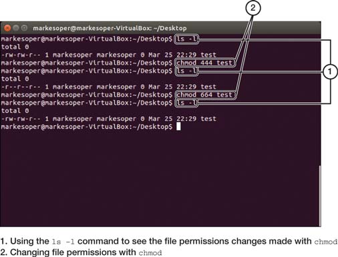Click the caption 2 text about chmod
Image resolution: width=338 pixels, height=257 pixels.
pos(81,252)
